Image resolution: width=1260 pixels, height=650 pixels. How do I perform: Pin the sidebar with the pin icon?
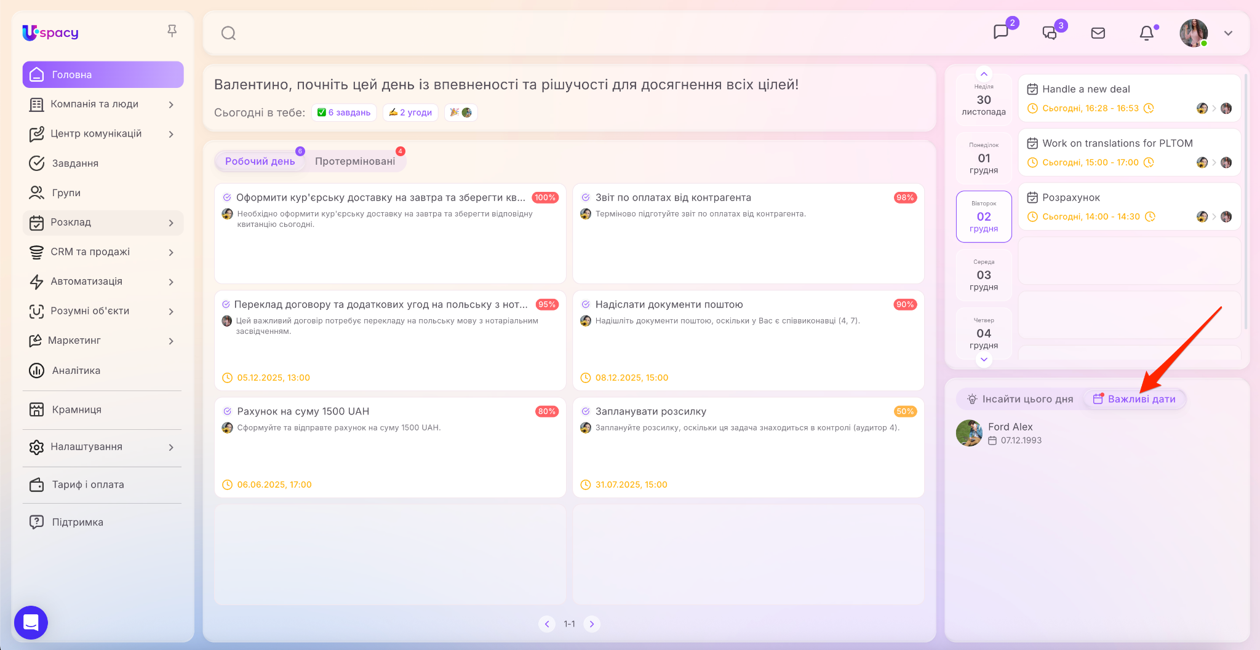(172, 31)
